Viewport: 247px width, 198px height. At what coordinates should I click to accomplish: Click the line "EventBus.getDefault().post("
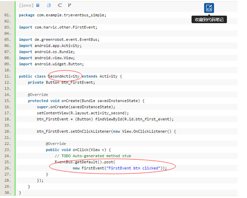pyautogui.click(x=85, y=162)
